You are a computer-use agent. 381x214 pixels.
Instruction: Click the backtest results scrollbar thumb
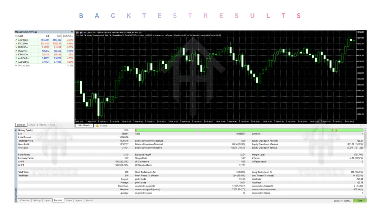pyautogui.click(x=365, y=140)
